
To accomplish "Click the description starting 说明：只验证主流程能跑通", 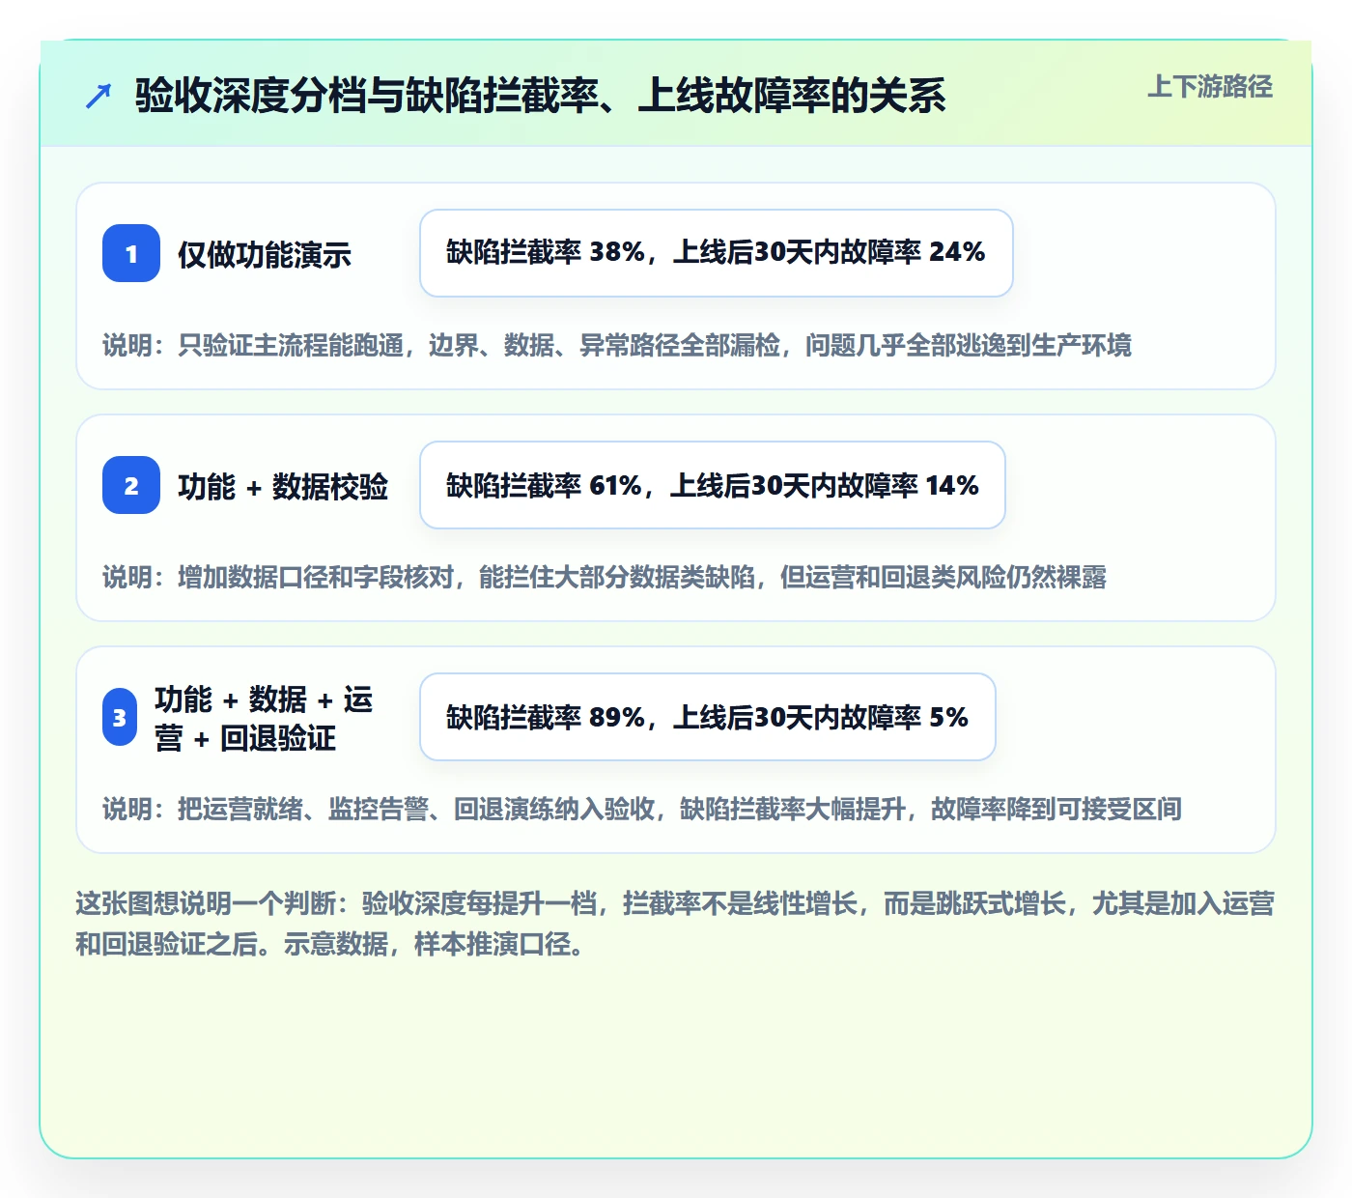I will pyautogui.click(x=617, y=345).
